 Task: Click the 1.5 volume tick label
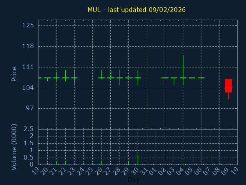pyautogui.click(x=29, y=143)
